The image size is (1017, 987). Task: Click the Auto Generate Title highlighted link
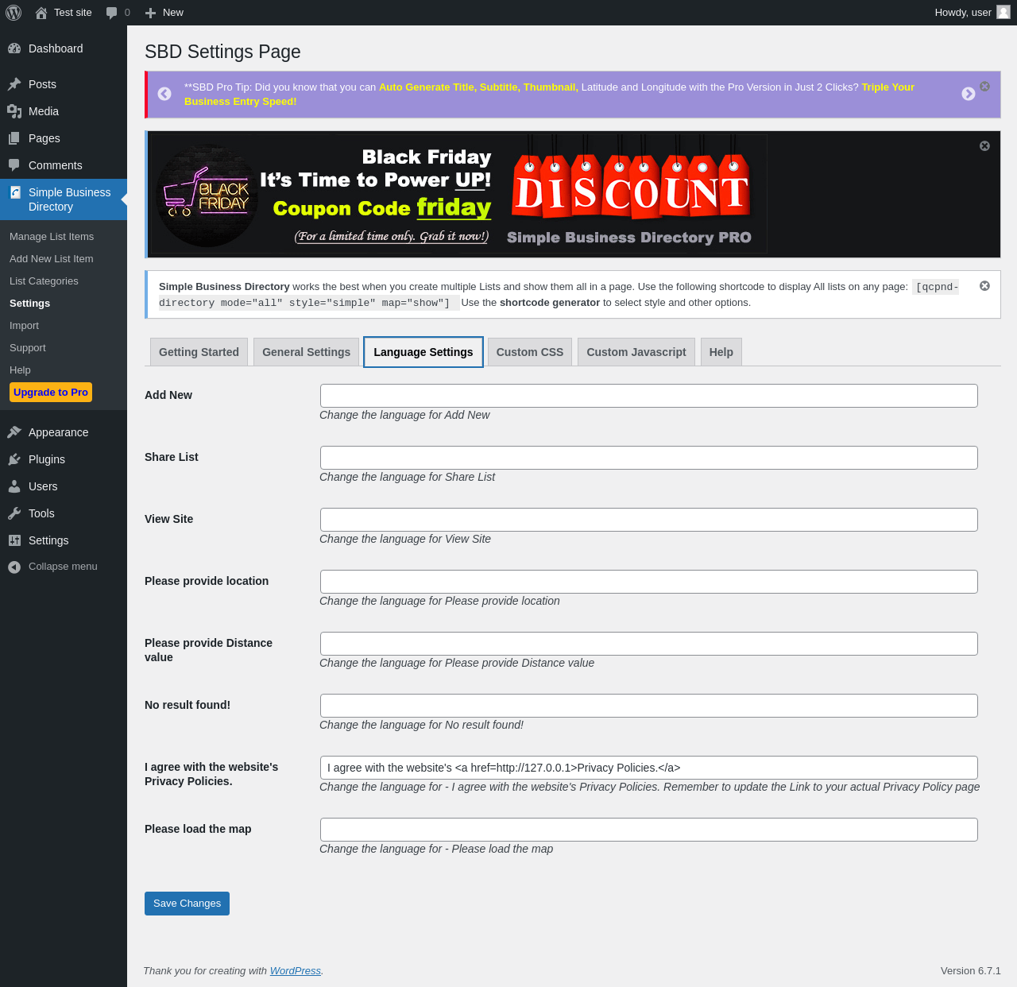point(478,87)
